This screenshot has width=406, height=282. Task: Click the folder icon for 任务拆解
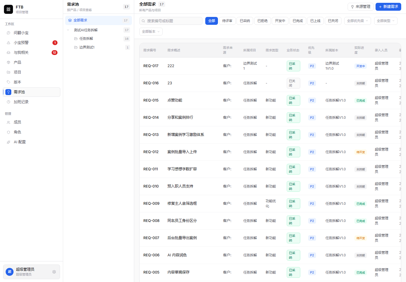coord(76,39)
